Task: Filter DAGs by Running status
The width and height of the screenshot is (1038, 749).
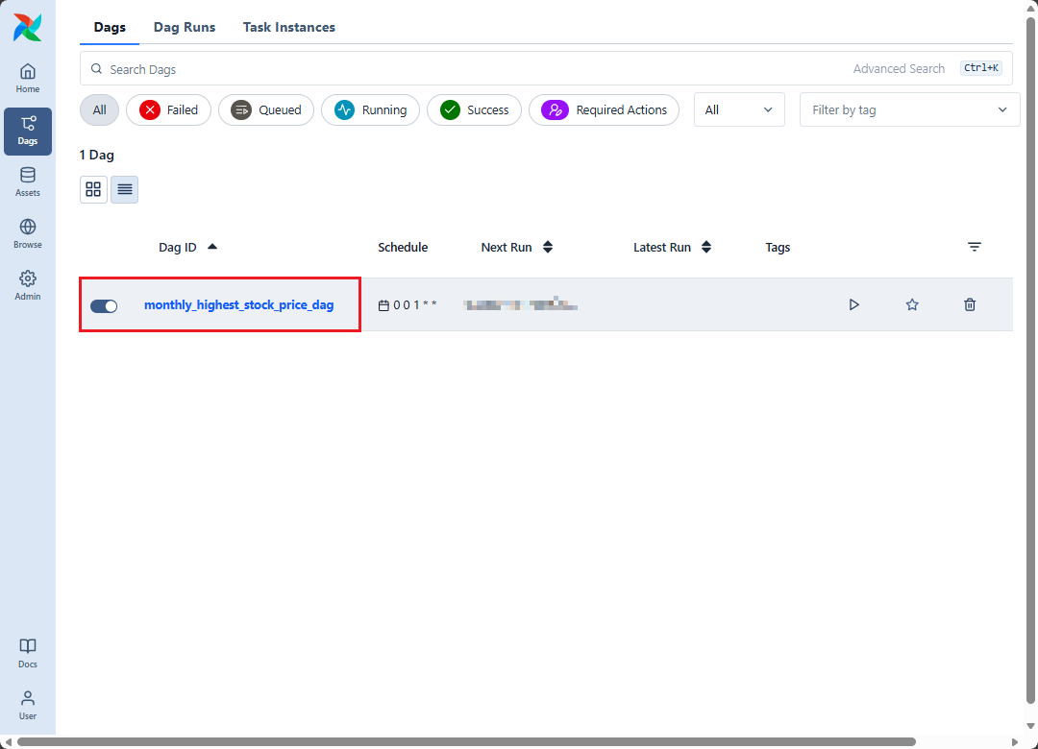Action: point(370,110)
